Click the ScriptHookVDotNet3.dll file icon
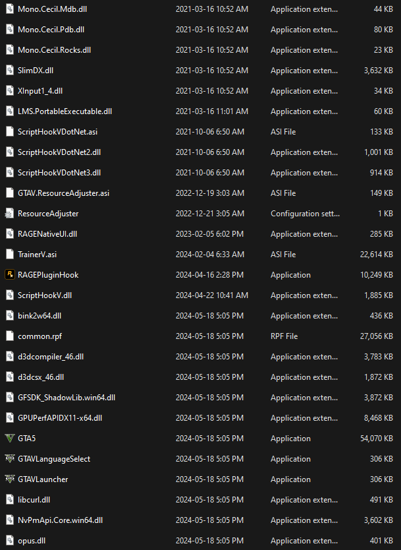Screen dimensions: 401x550 (10, 172)
